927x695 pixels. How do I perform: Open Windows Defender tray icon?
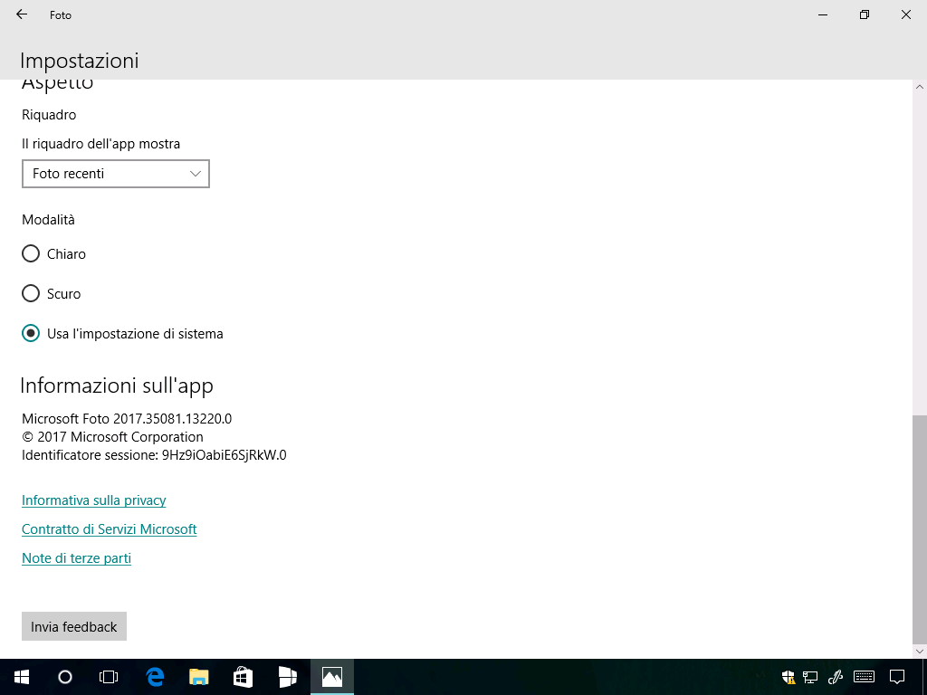pos(788,677)
